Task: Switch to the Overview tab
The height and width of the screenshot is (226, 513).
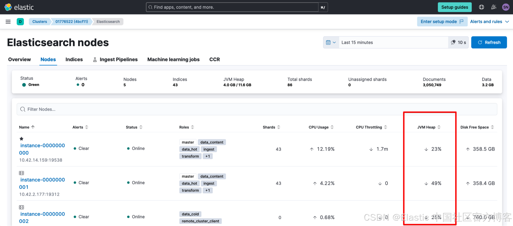Action: coord(20,59)
